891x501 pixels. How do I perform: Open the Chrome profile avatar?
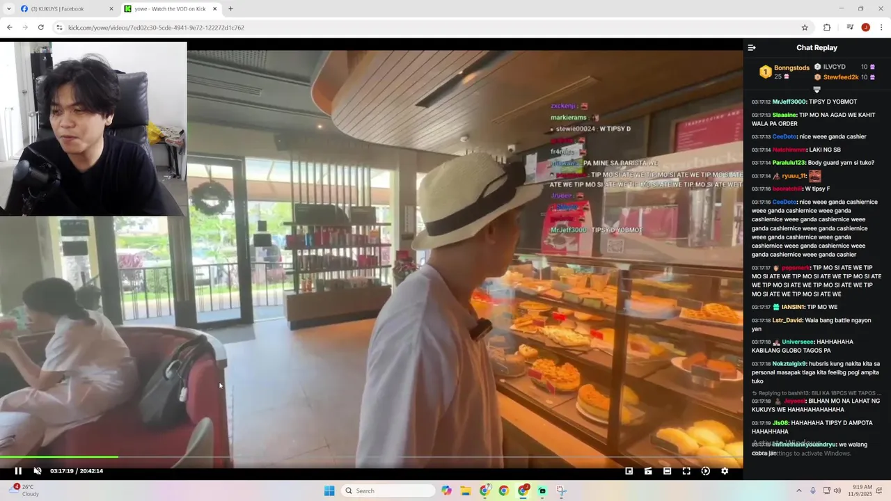point(865,28)
